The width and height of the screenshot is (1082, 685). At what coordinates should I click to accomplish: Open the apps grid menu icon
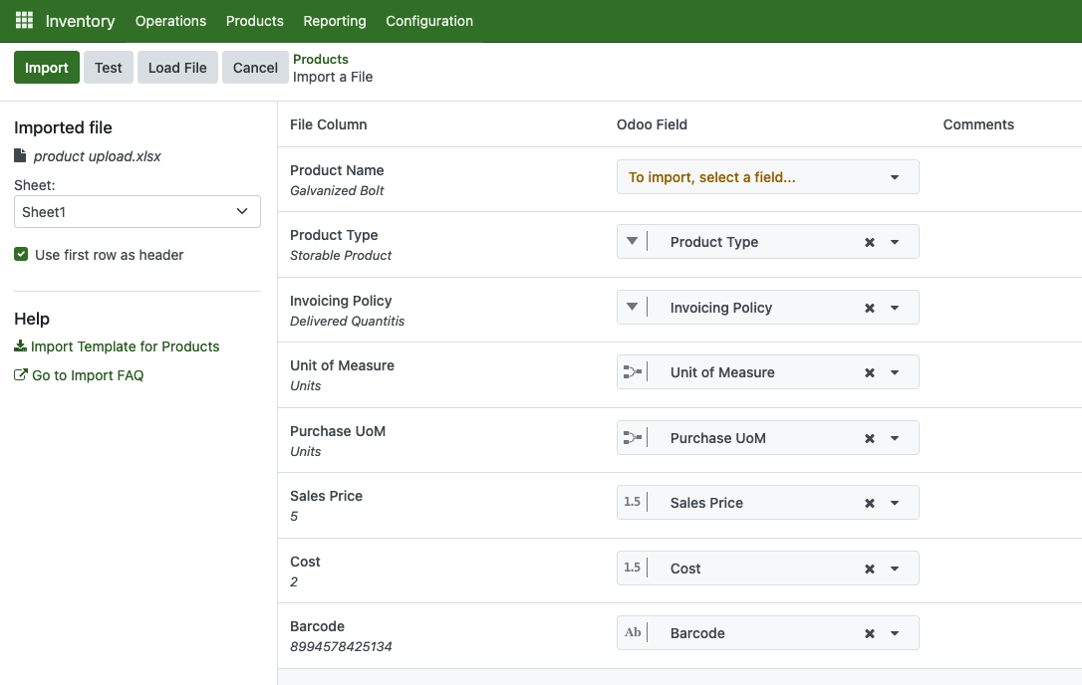(24, 20)
